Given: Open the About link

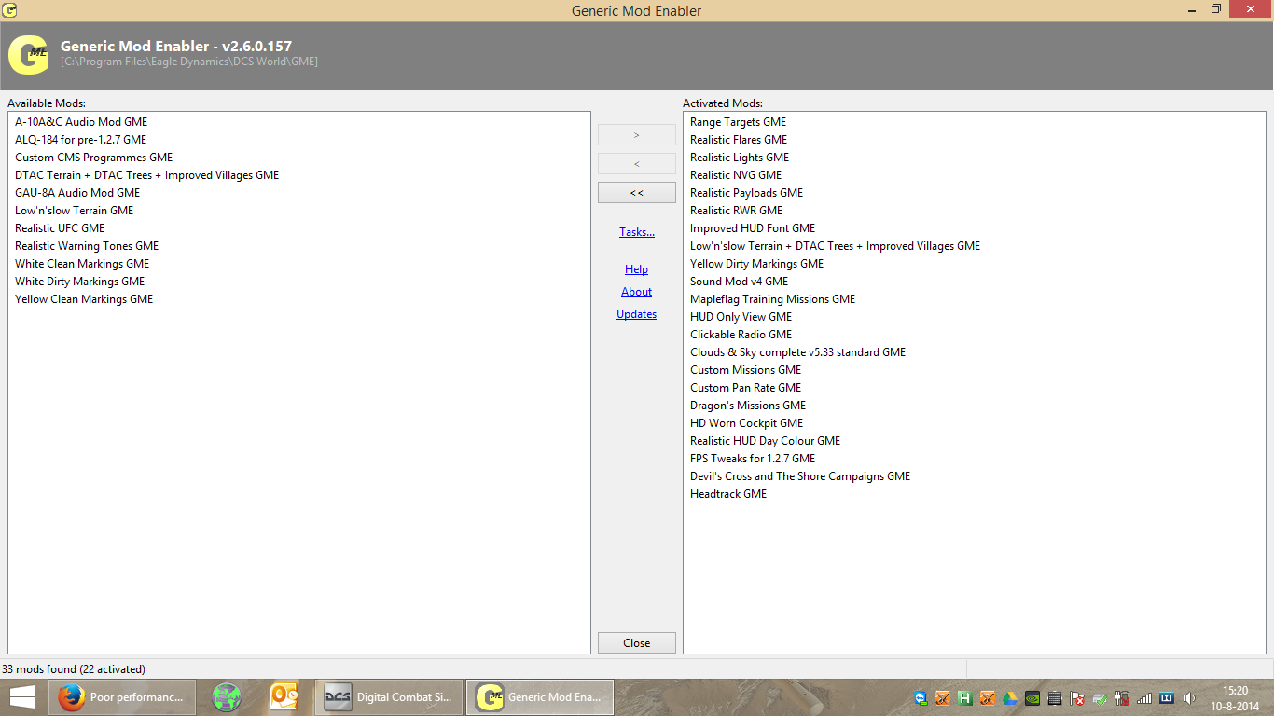Looking at the screenshot, I should pyautogui.click(x=637, y=292).
